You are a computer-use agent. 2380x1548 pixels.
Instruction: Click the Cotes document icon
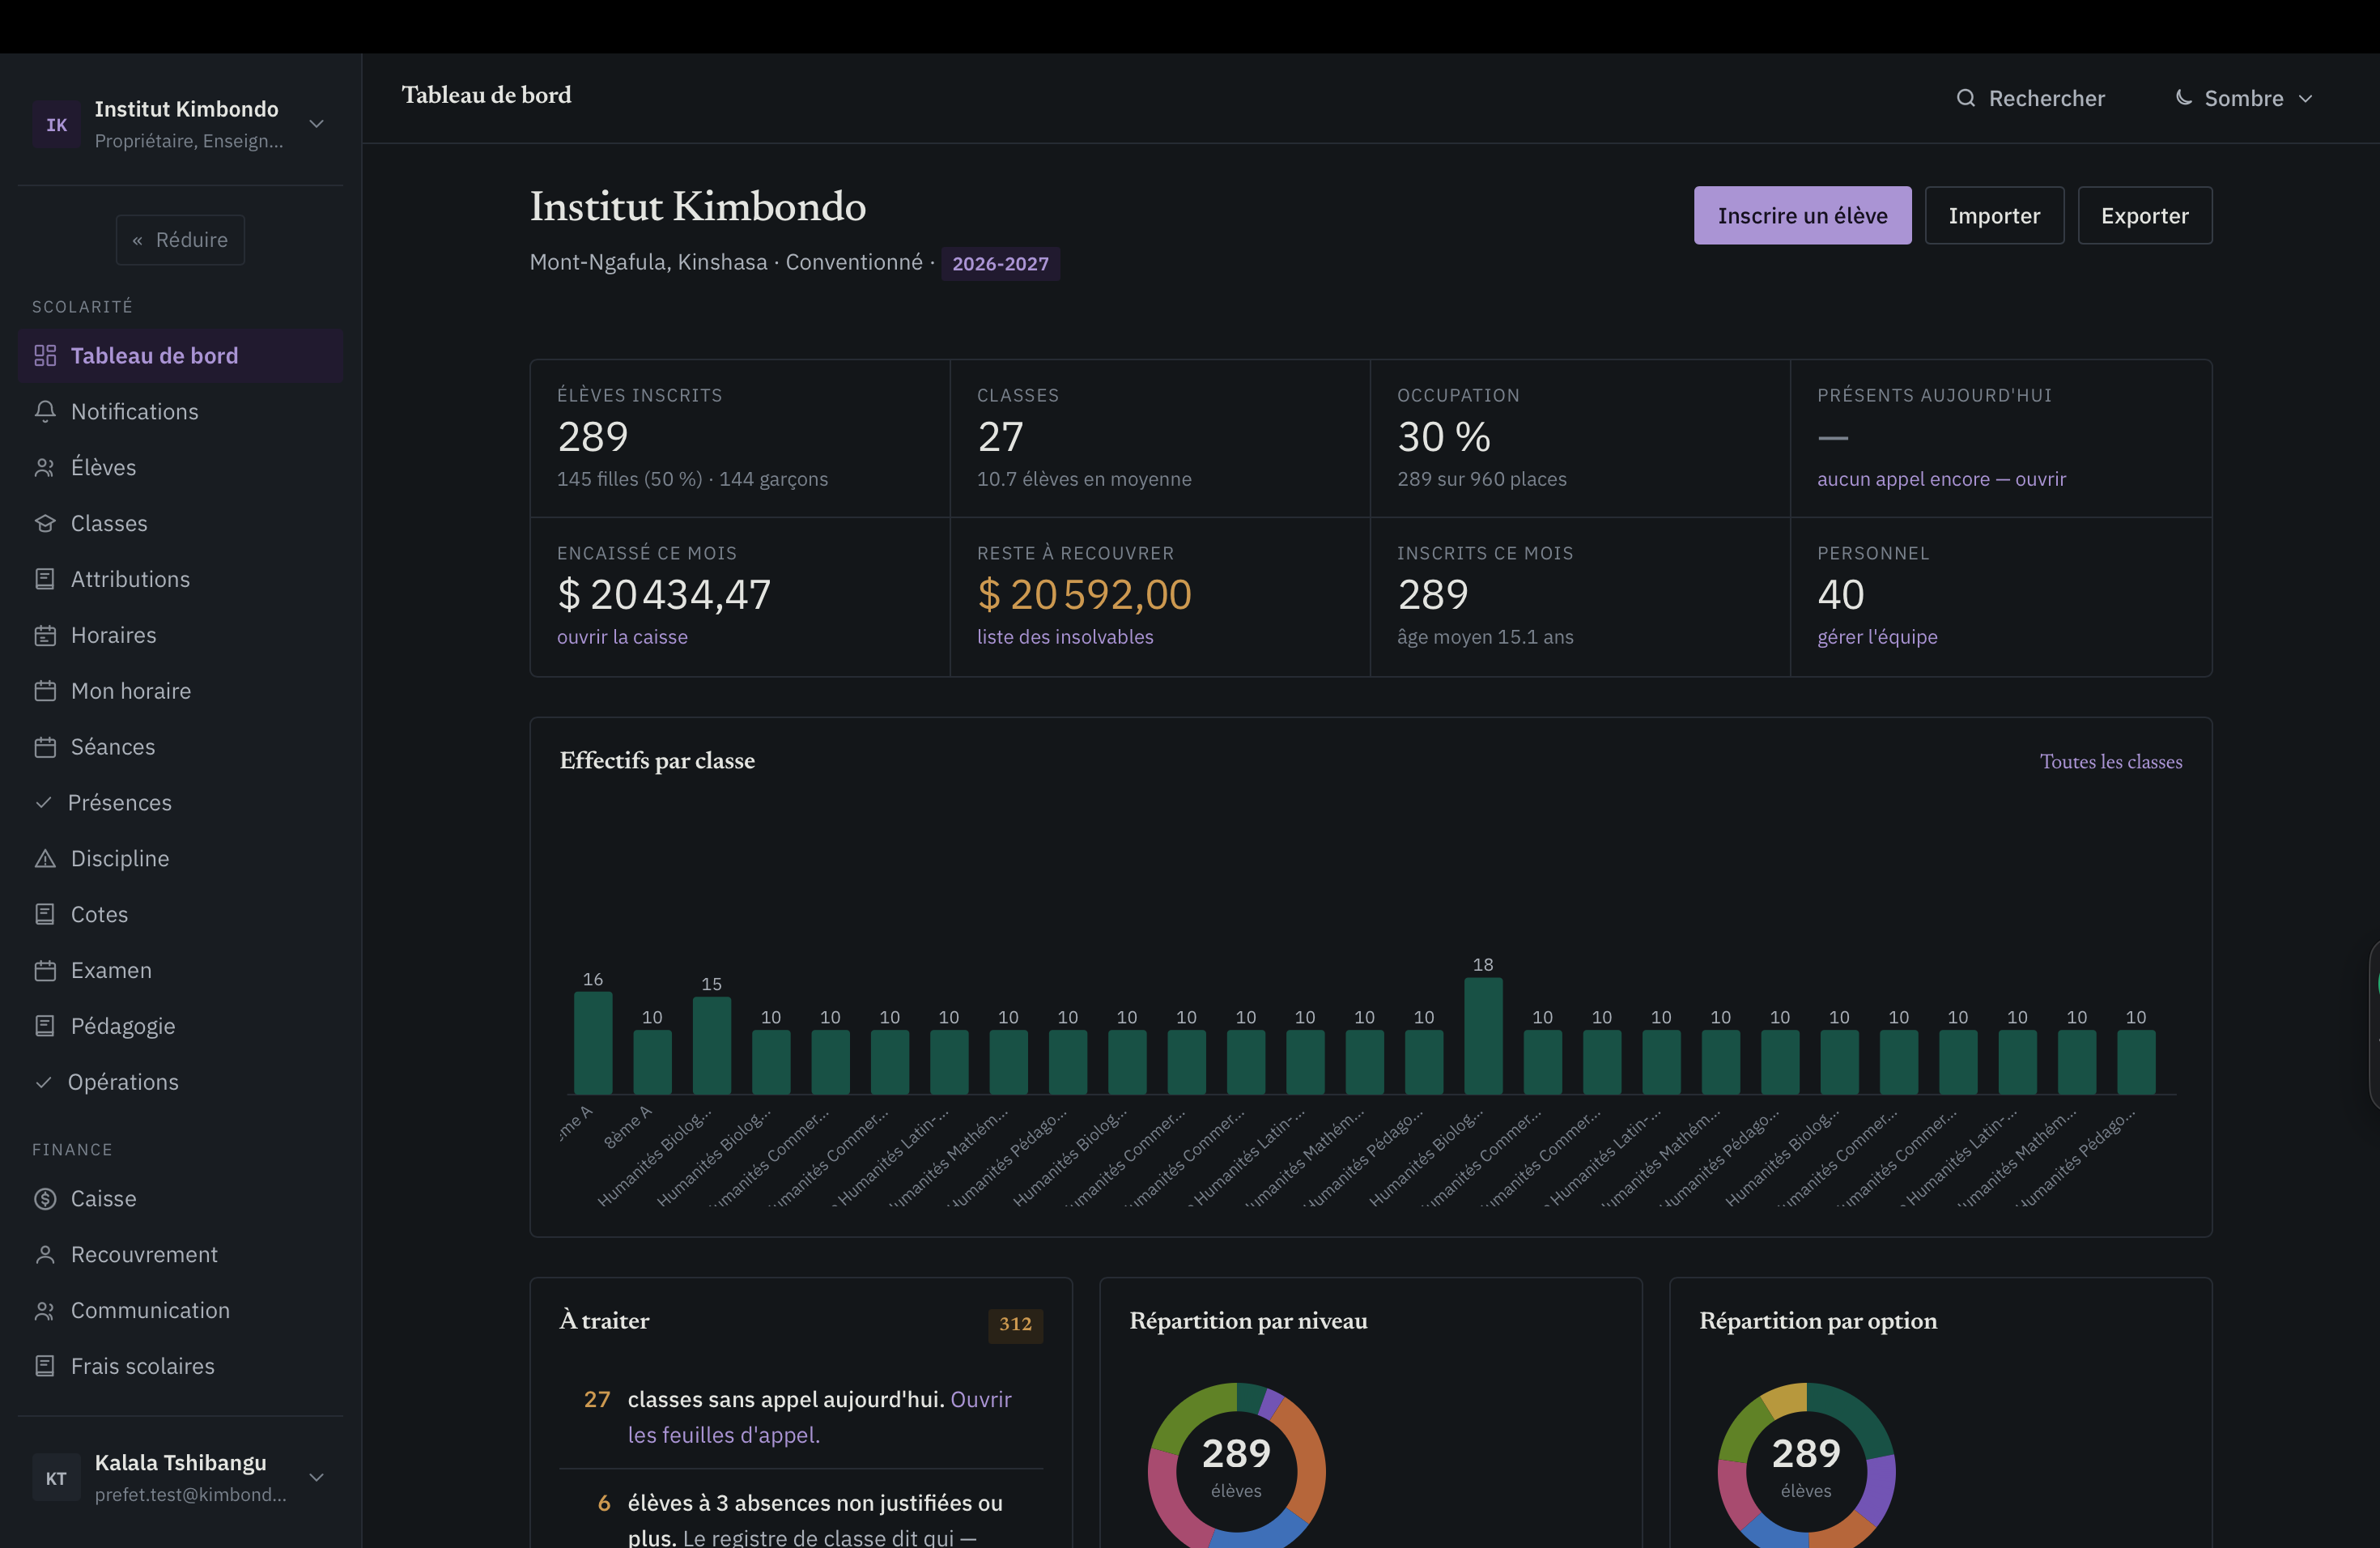(x=45, y=914)
